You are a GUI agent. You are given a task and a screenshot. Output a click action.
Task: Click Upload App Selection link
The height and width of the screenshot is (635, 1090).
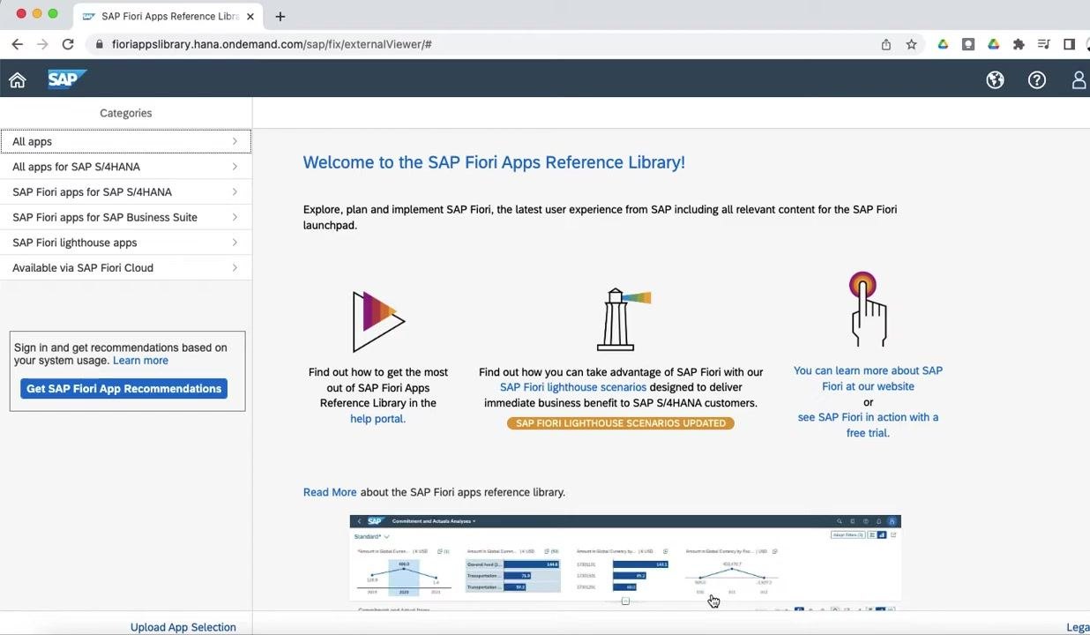click(x=183, y=627)
